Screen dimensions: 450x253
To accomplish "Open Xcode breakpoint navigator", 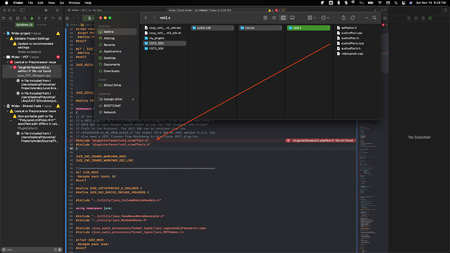I will 53,18.
